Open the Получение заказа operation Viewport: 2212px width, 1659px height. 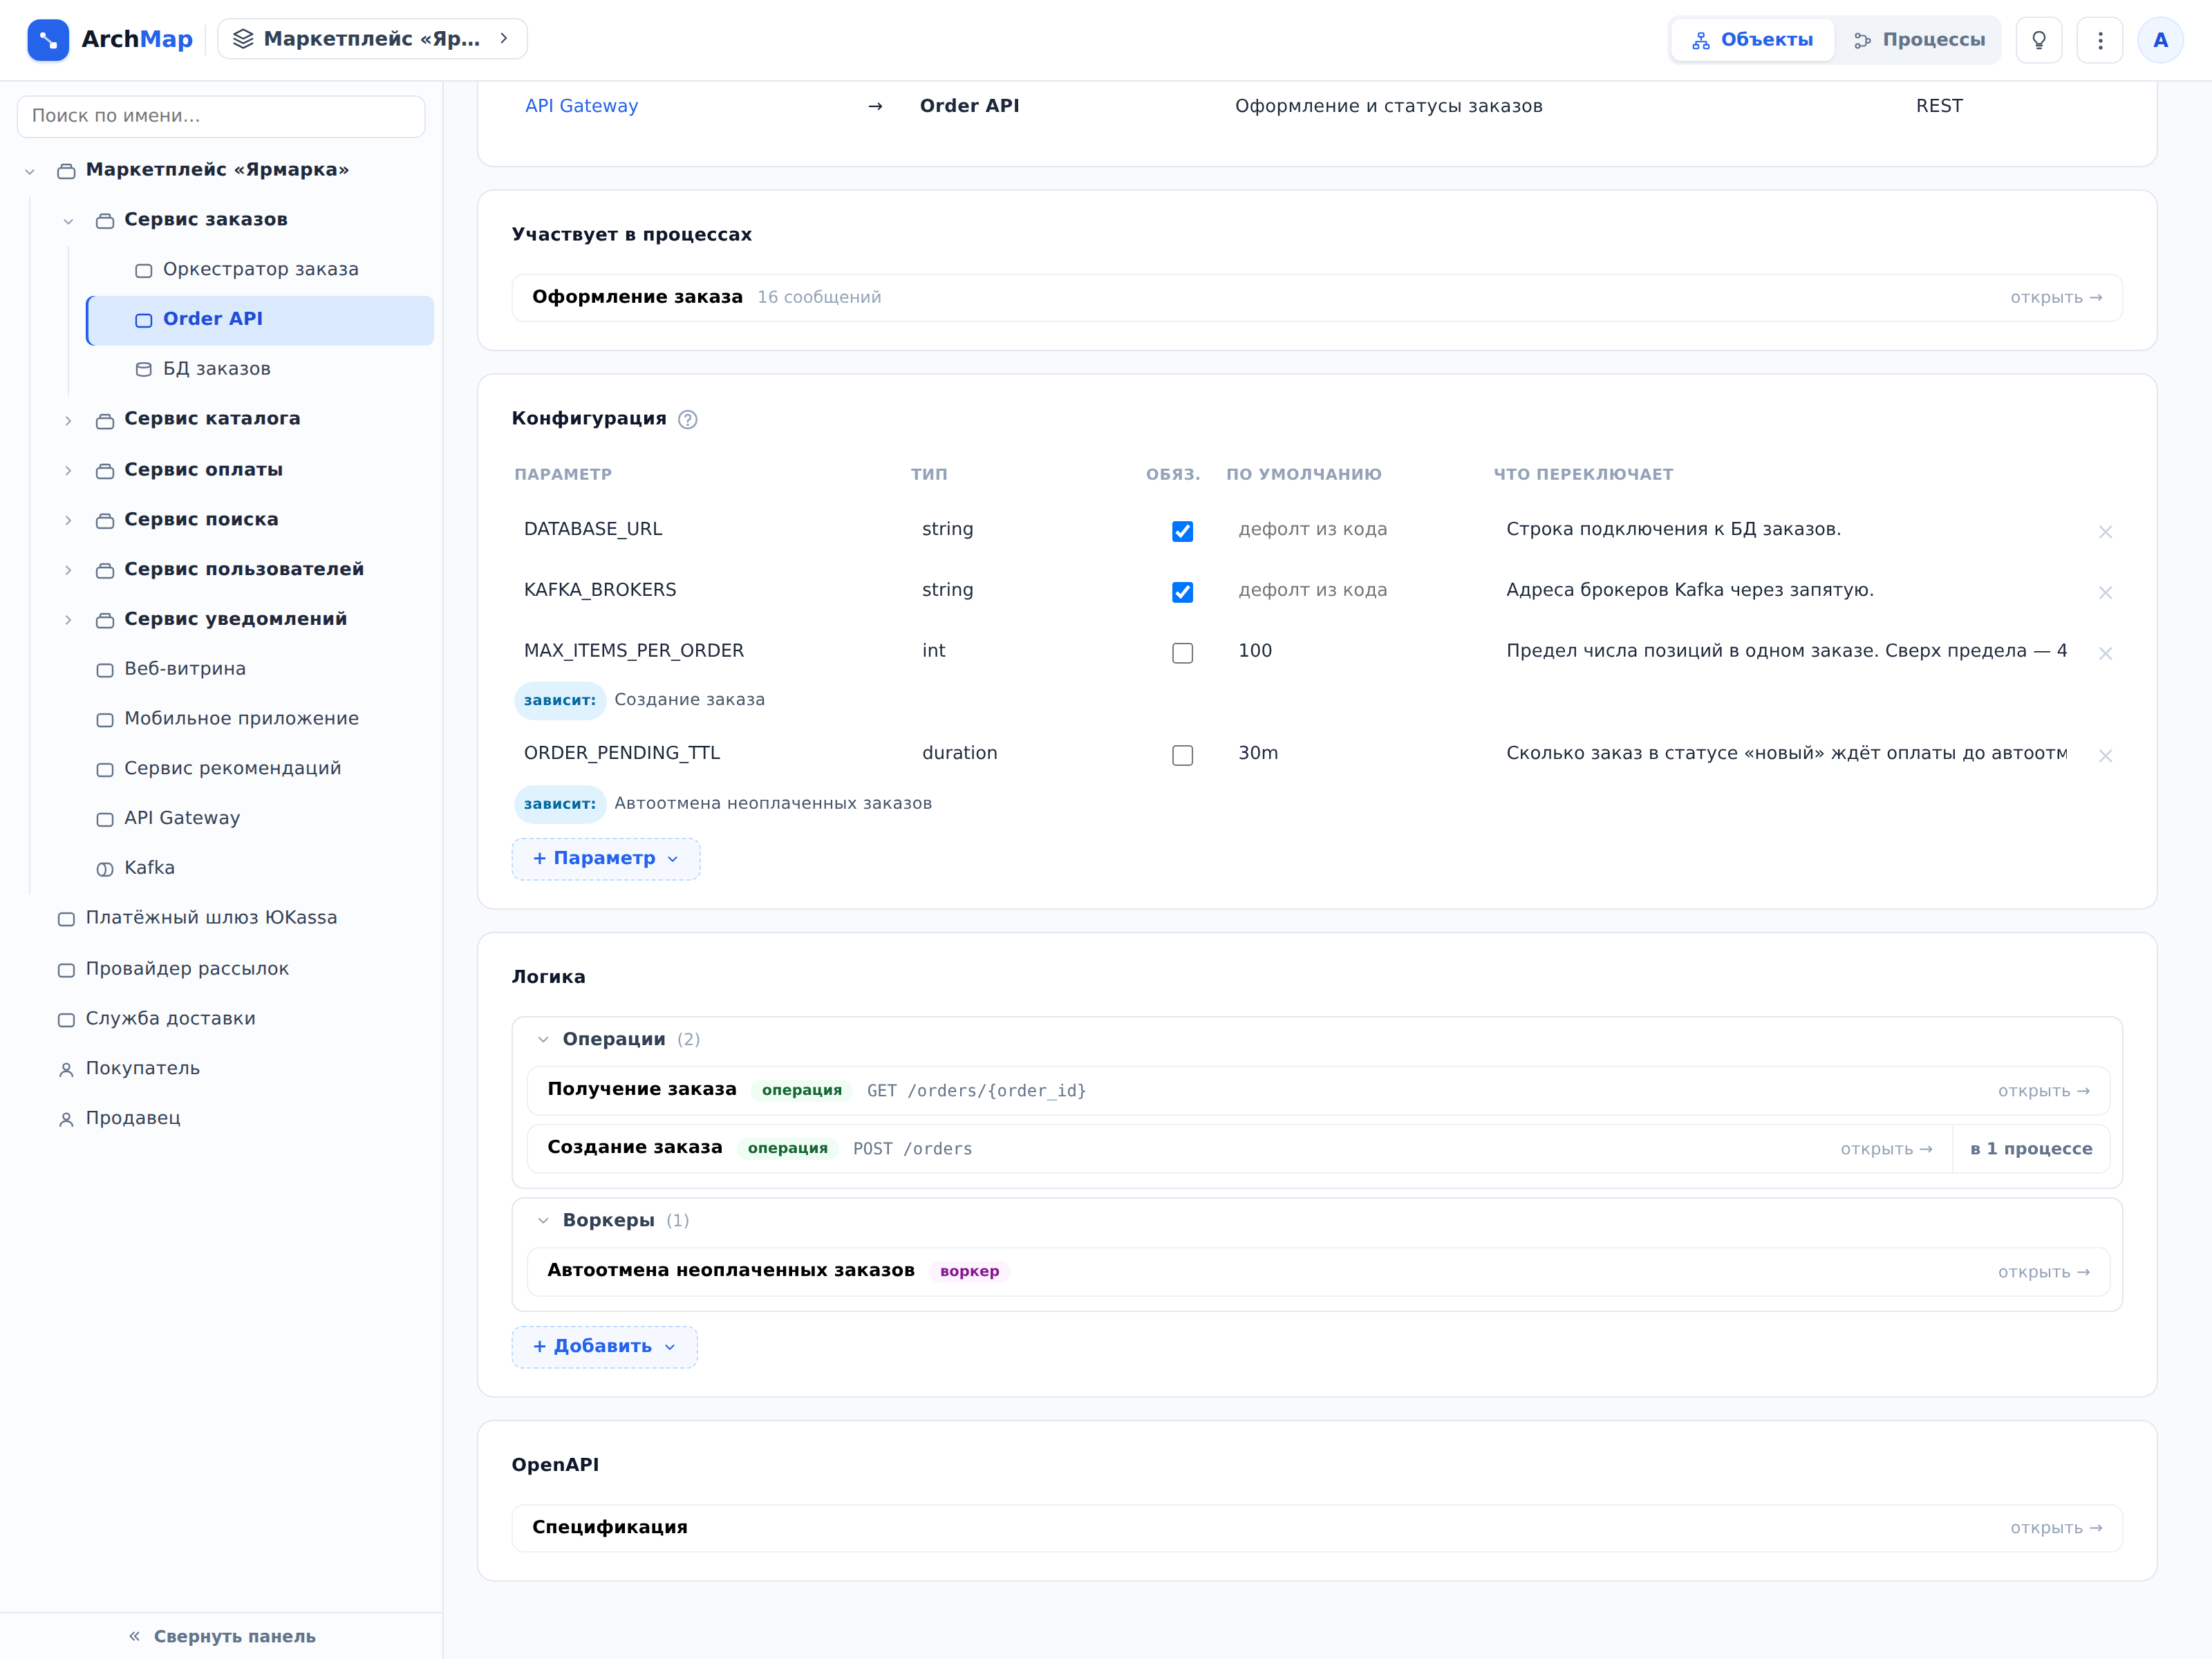(x=1317, y=1091)
